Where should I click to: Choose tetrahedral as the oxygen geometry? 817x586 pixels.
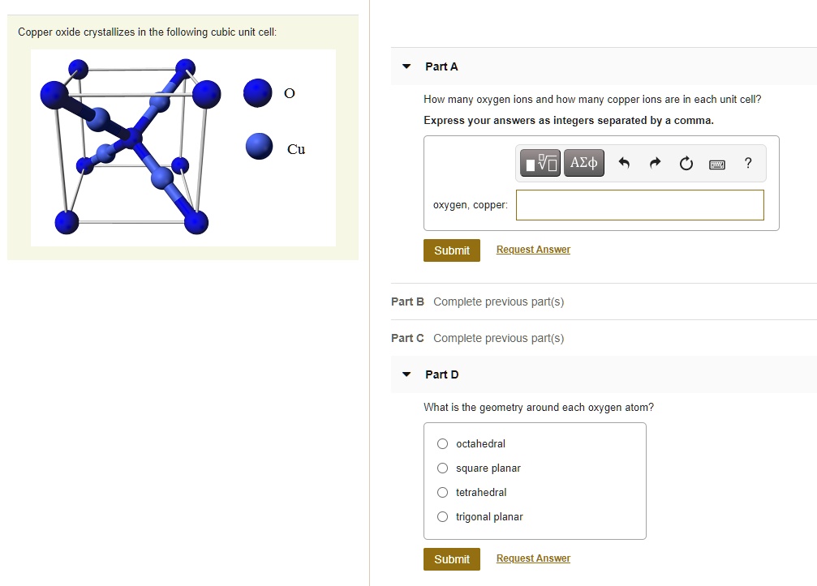(442, 492)
